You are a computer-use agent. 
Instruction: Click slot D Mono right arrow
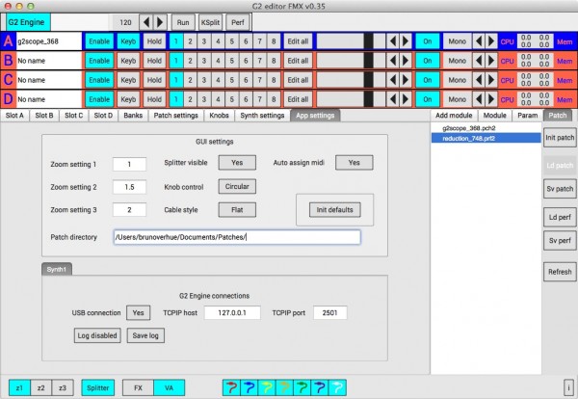491,99
